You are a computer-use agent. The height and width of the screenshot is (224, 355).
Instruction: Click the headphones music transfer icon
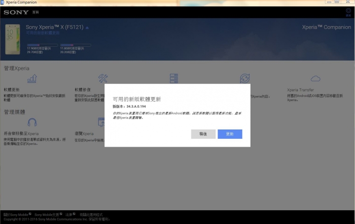pos(32,122)
